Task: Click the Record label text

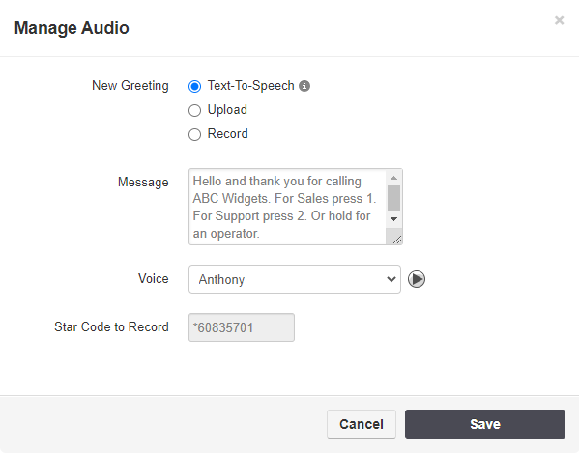Action: click(227, 134)
